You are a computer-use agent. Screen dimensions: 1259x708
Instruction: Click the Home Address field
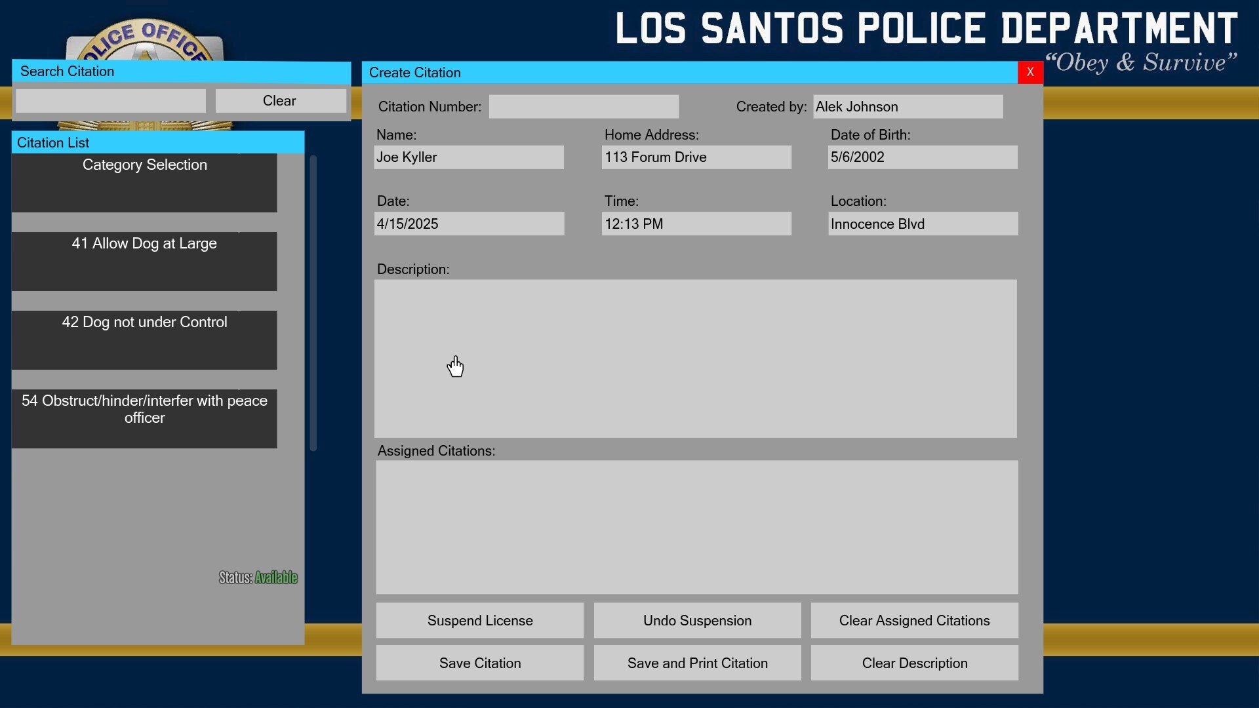(x=696, y=157)
